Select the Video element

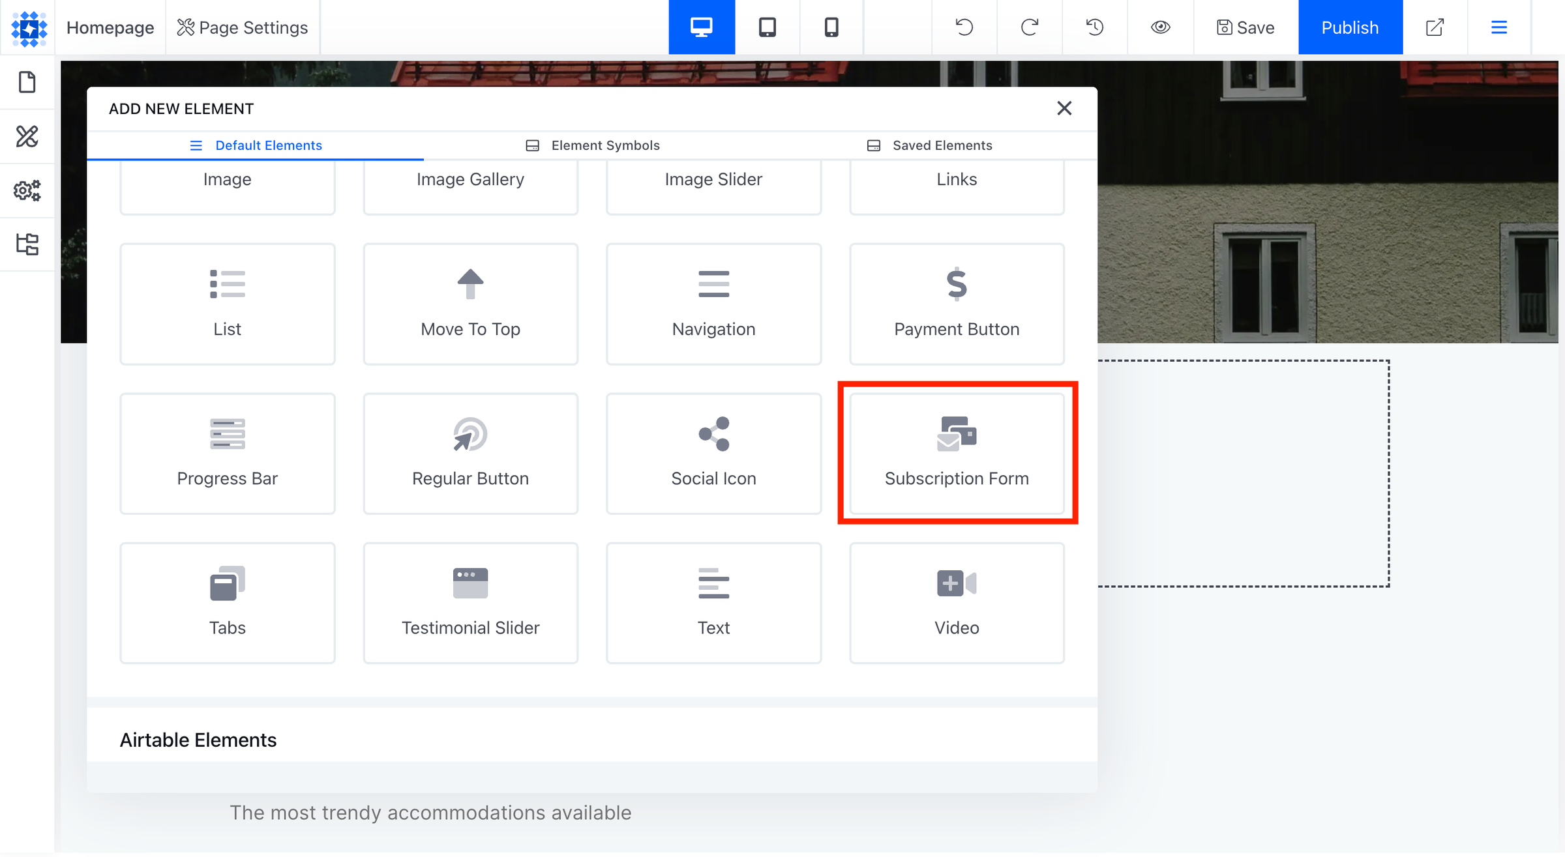(x=957, y=603)
